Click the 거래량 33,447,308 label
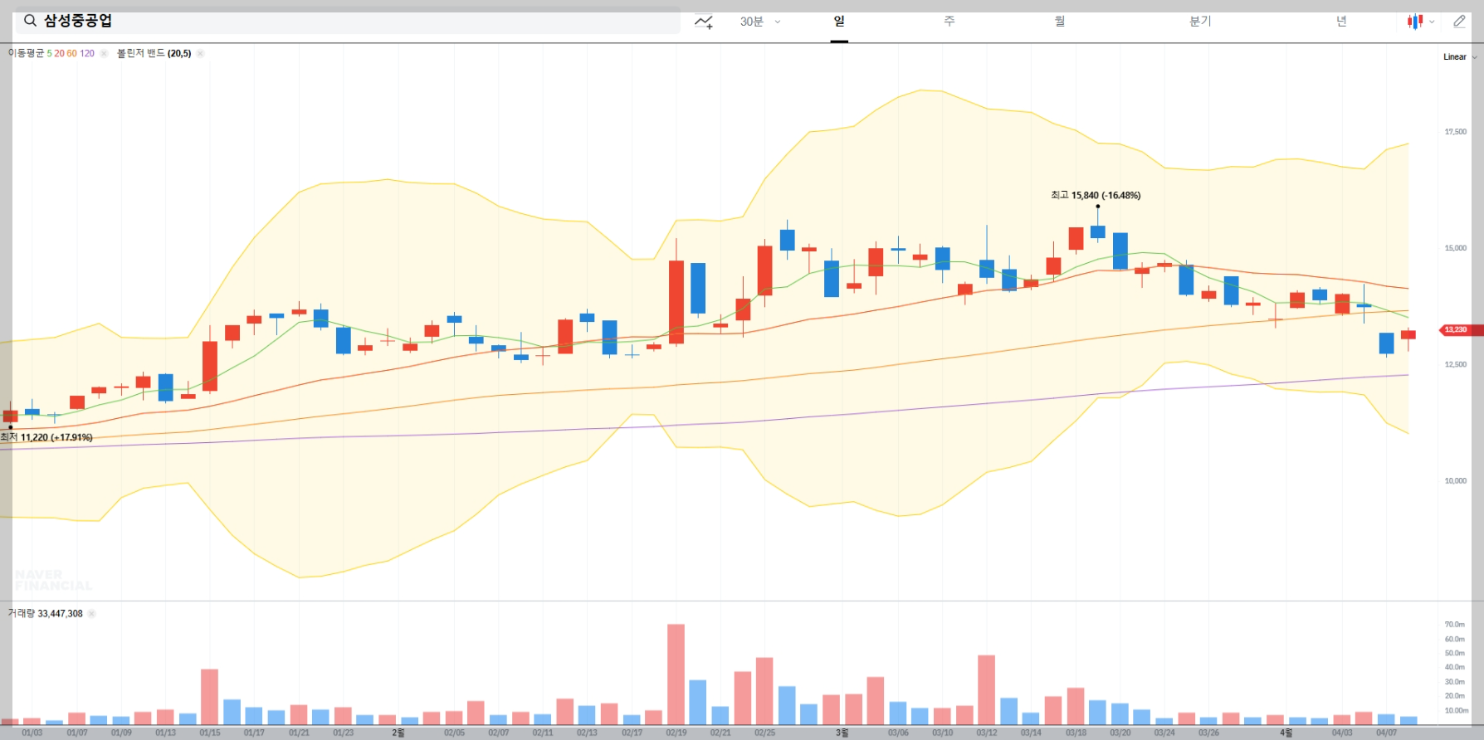This screenshot has width=1484, height=740. pyautogui.click(x=45, y=614)
